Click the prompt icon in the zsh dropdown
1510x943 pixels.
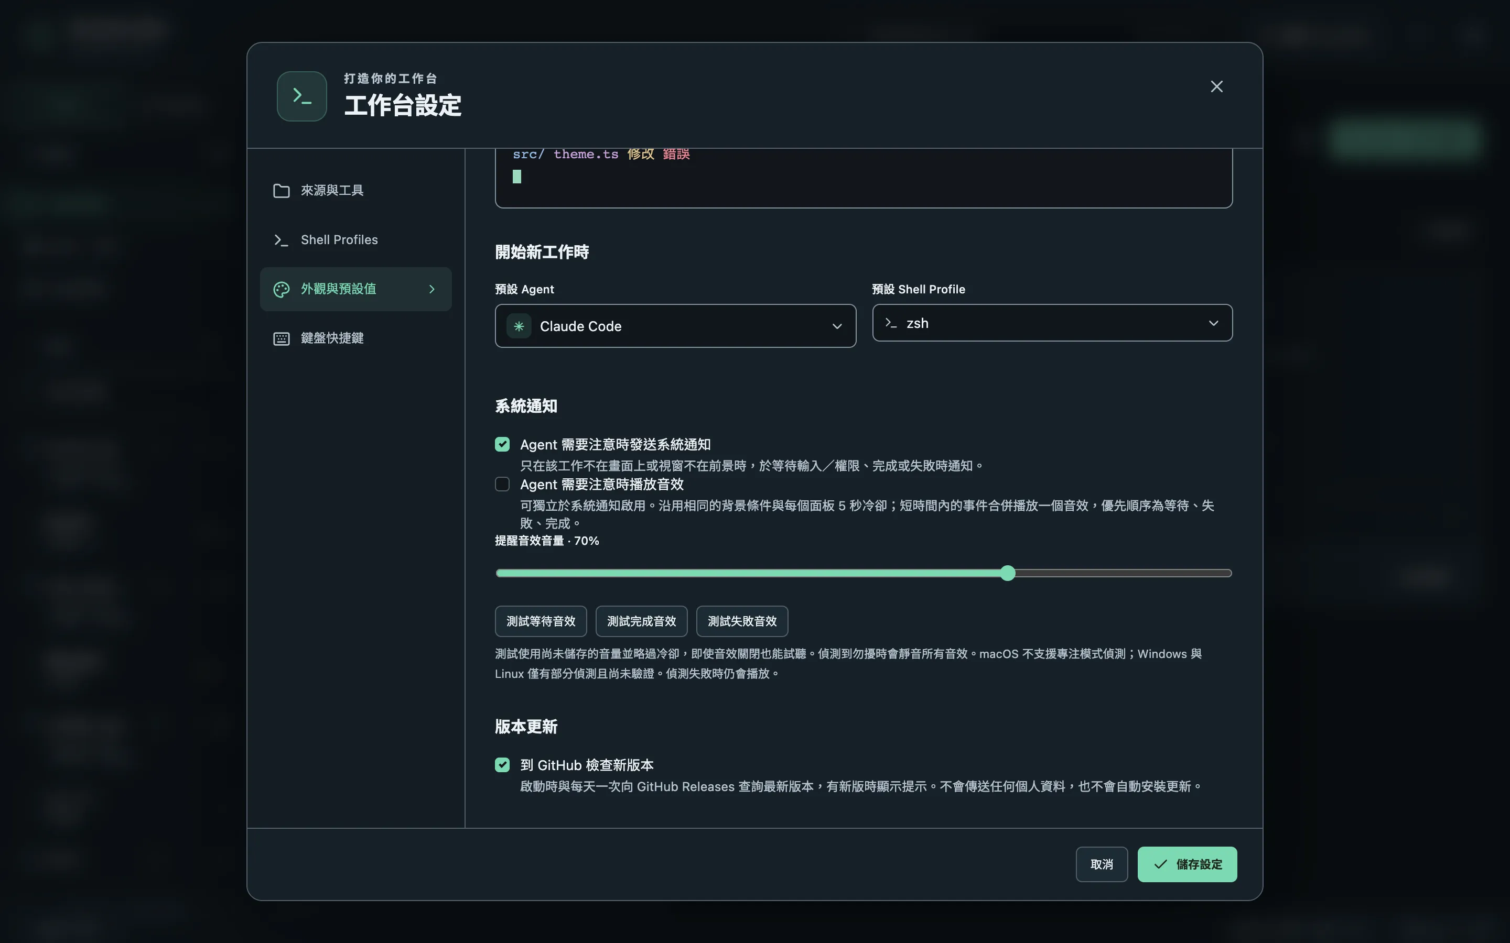coord(891,323)
